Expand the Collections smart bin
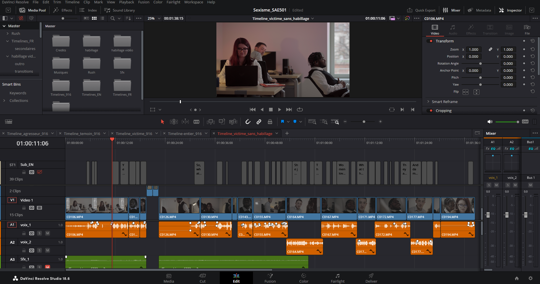This screenshot has height=284, width=540. click(4, 100)
